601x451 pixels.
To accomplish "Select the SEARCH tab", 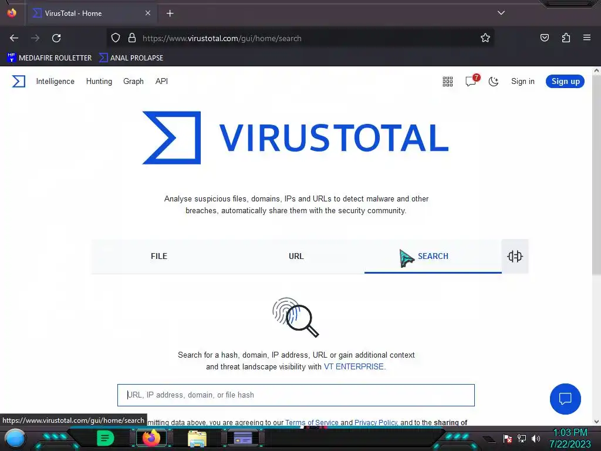I will click(433, 256).
